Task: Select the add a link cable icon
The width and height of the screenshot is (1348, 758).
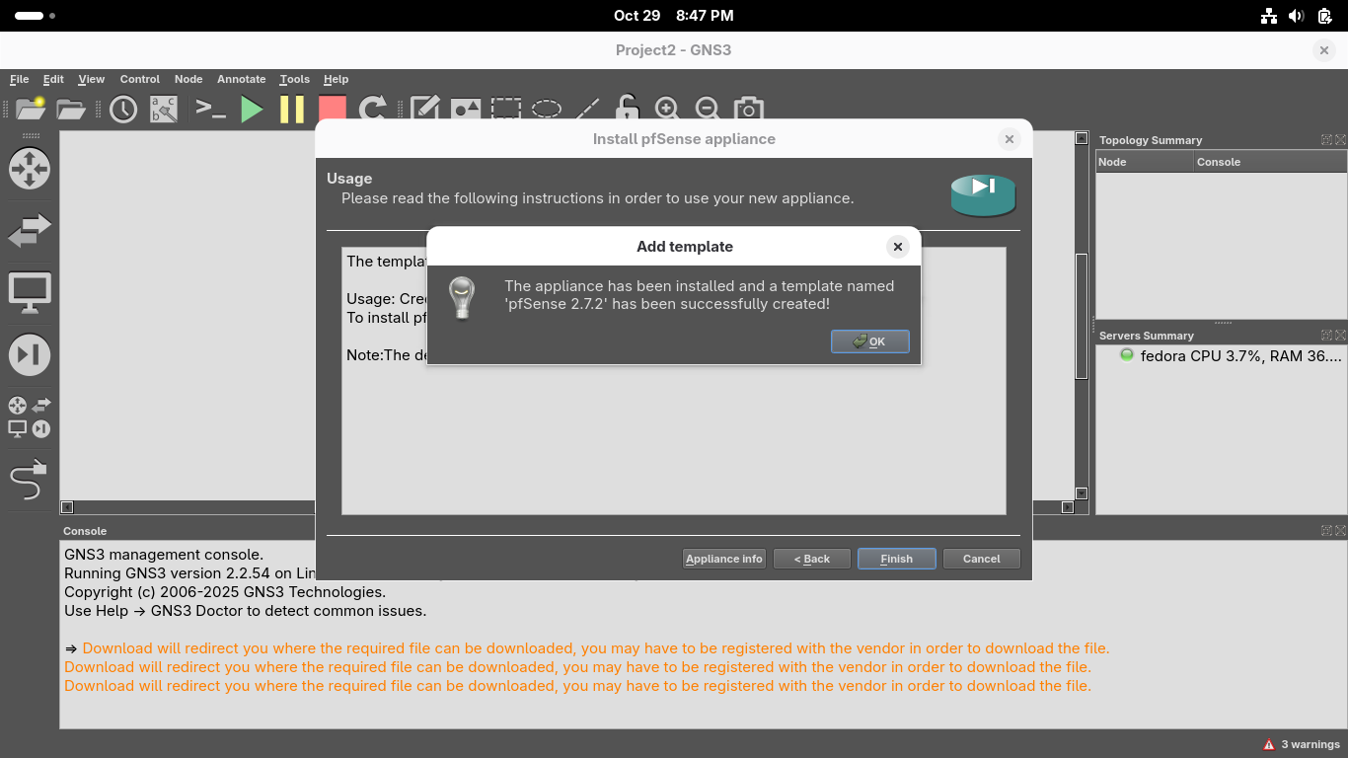Action: [30, 481]
